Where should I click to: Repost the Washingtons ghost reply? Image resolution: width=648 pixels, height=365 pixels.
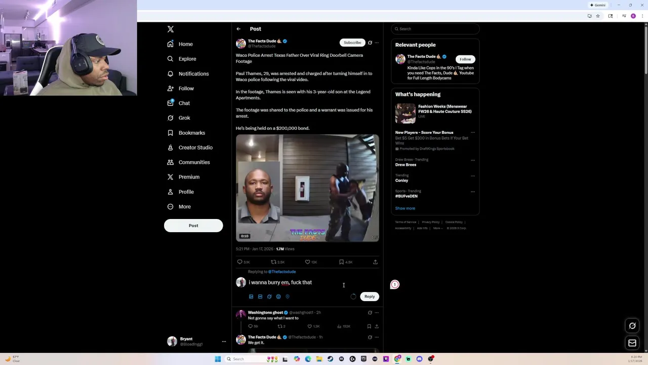[x=279, y=326]
